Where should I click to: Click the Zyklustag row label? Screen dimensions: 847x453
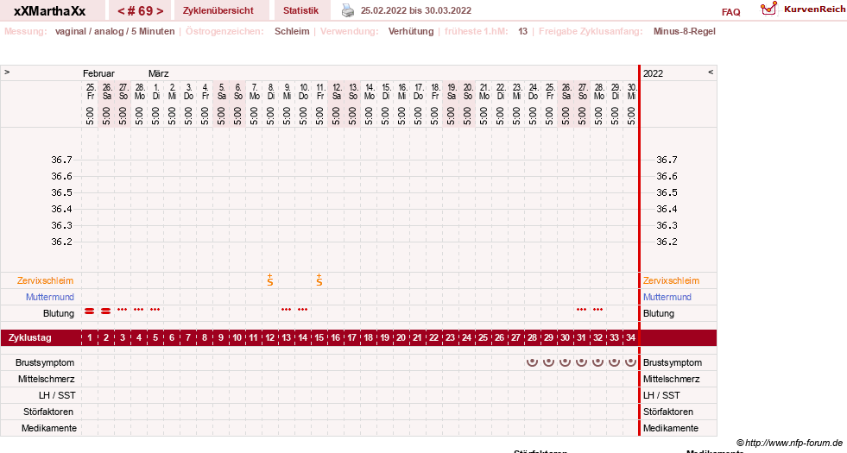pyautogui.click(x=30, y=337)
